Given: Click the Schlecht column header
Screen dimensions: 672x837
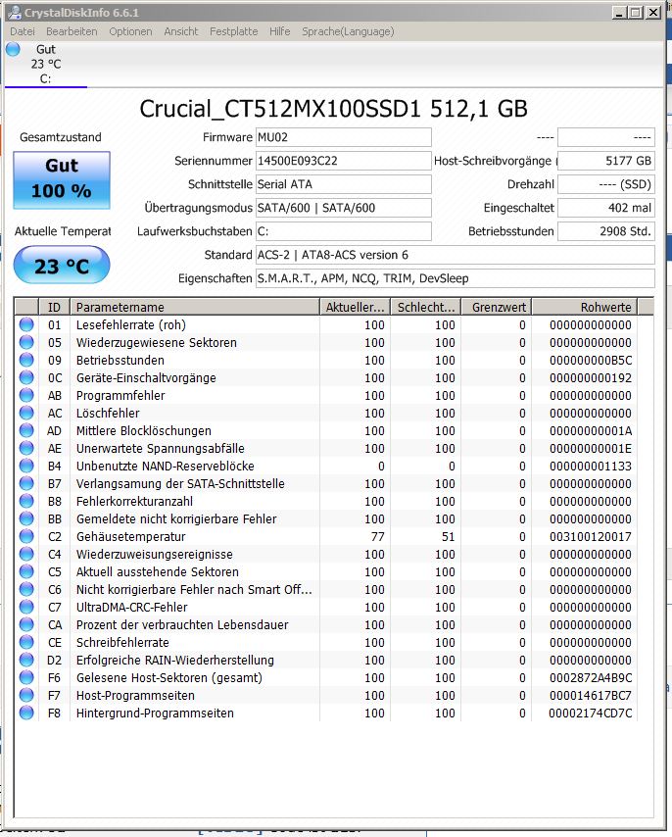Looking at the screenshot, I should tap(425, 307).
